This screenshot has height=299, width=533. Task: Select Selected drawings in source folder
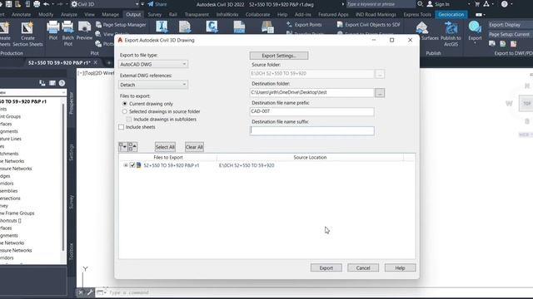(124, 111)
